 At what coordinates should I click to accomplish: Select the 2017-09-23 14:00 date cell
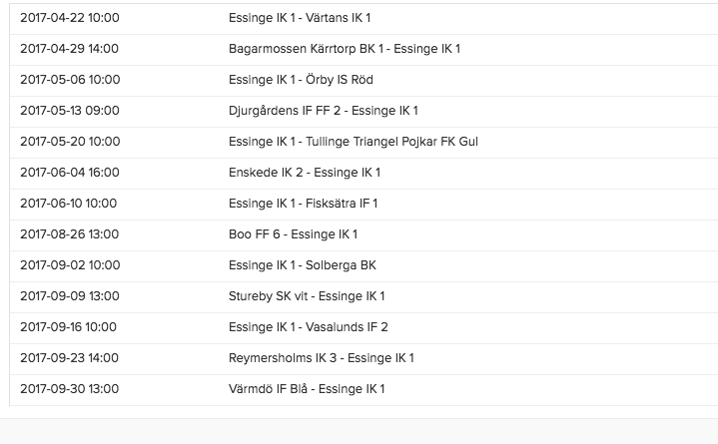(69, 358)
